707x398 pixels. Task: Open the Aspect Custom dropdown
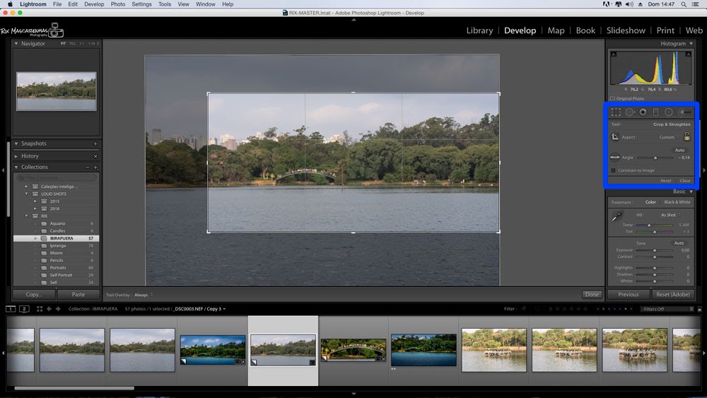(x=669, y=137)
